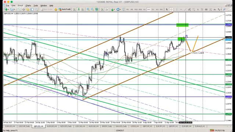Image resolution: width=235 pixels, height=132 pixels.
Task: Select the M30 timeframe button
Action: [140, 10]
